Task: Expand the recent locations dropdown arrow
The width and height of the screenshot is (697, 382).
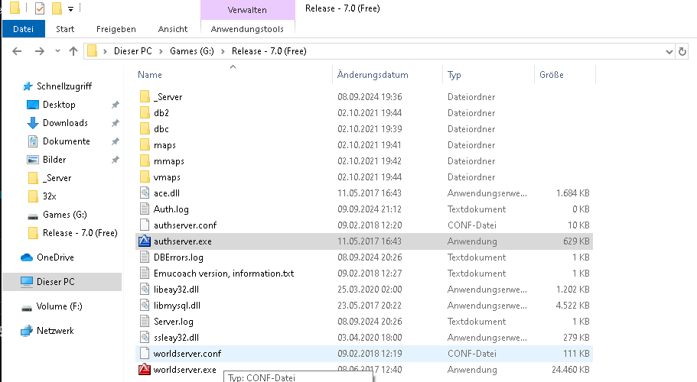Action: 57,51
